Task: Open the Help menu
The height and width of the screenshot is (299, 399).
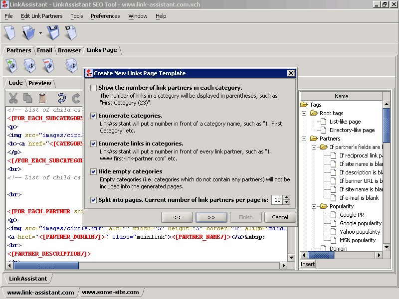Action: click(161, 16)
